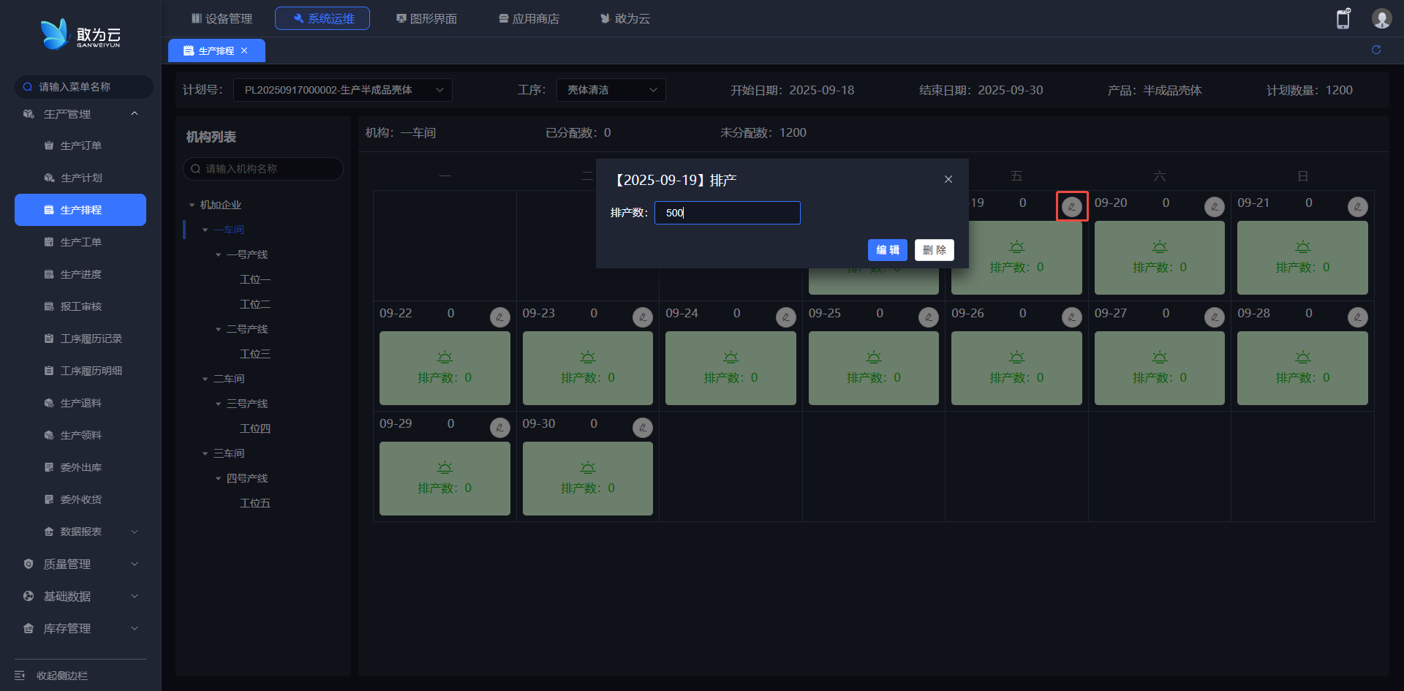Select 工位四 in the organization tree
The height and width of the screenshot is (691, 1404).
pyautogui.click(x=255, y=428)
